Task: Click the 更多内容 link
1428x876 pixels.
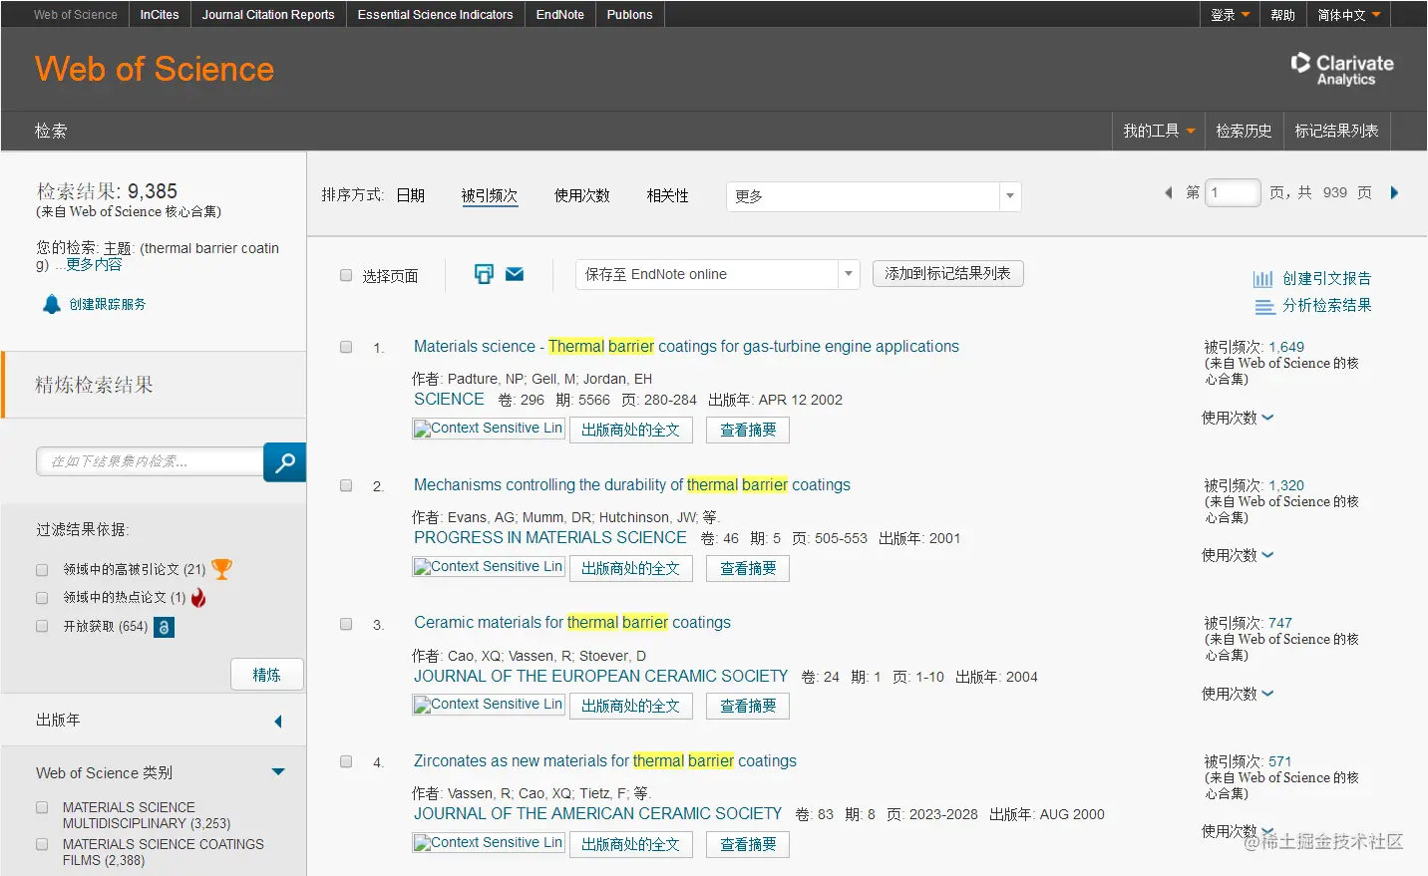Action: 94,265
